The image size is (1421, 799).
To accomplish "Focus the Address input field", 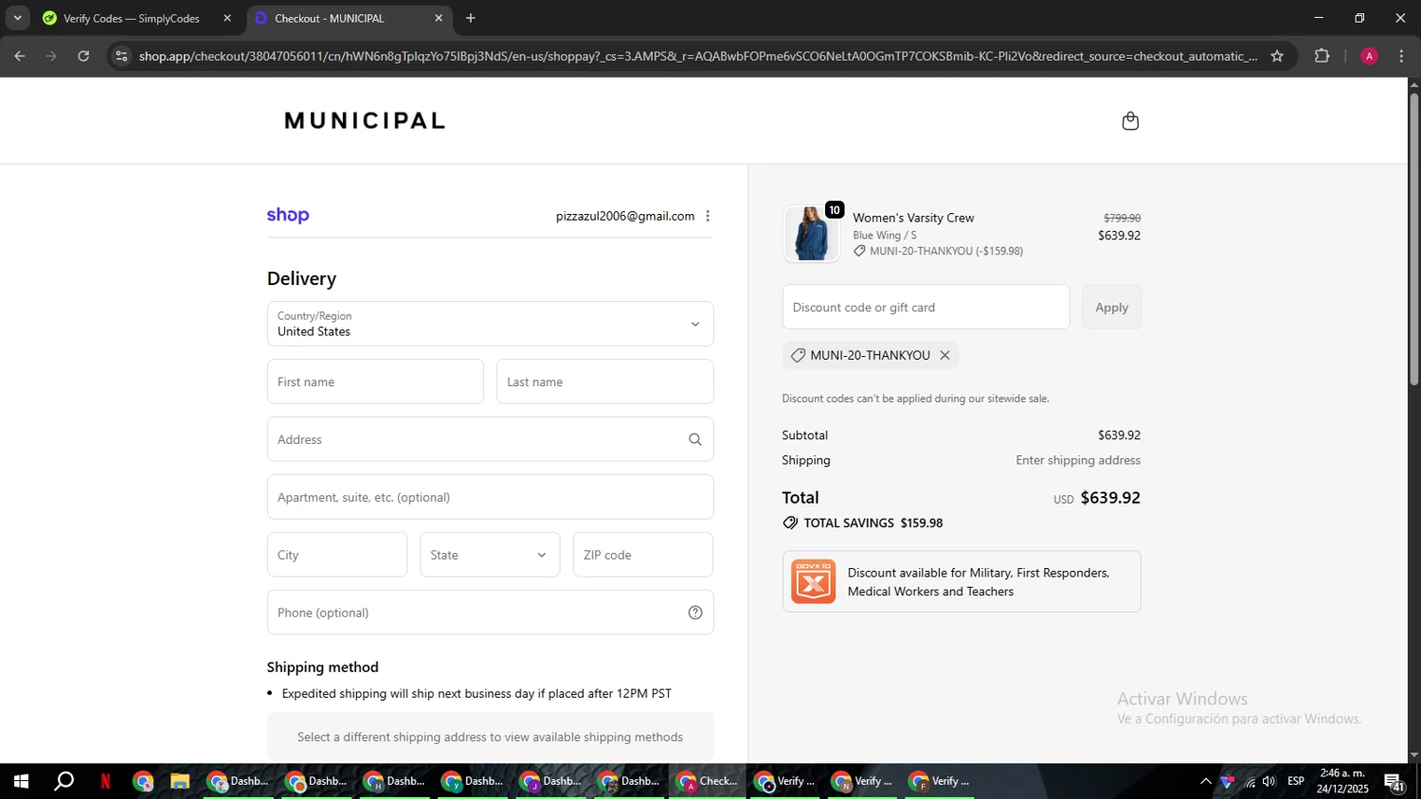I will (x=490, y=439).
